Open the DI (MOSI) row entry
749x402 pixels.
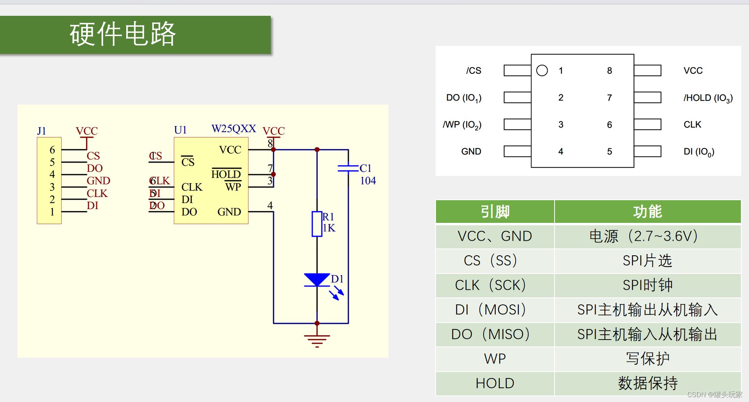click(x=494, y=310)
